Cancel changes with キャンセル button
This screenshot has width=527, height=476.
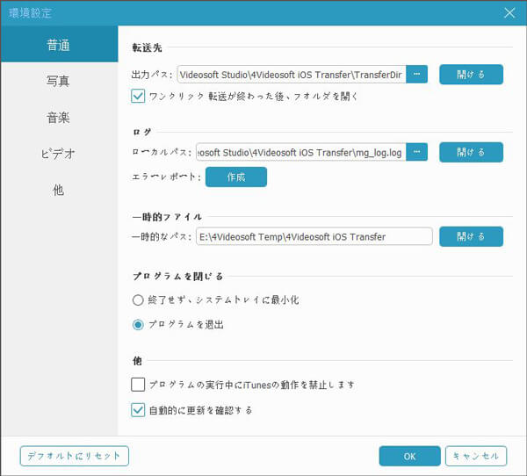pyautogui.click(x=476, y=456)
